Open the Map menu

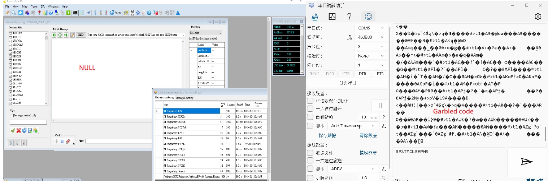click(x=25, y=6)
